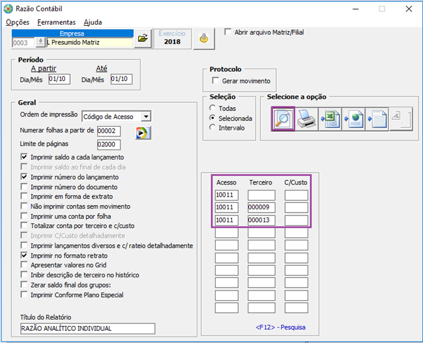Image resolution: width=423 pixels, height=343 pixels.
Task: Click the company name field Presumido Matriz
Action: (x=90, y=42)
